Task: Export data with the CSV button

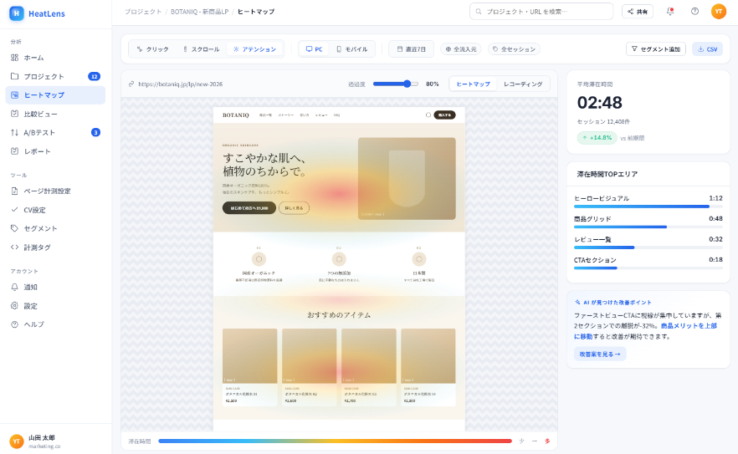Action: [707, 49]
